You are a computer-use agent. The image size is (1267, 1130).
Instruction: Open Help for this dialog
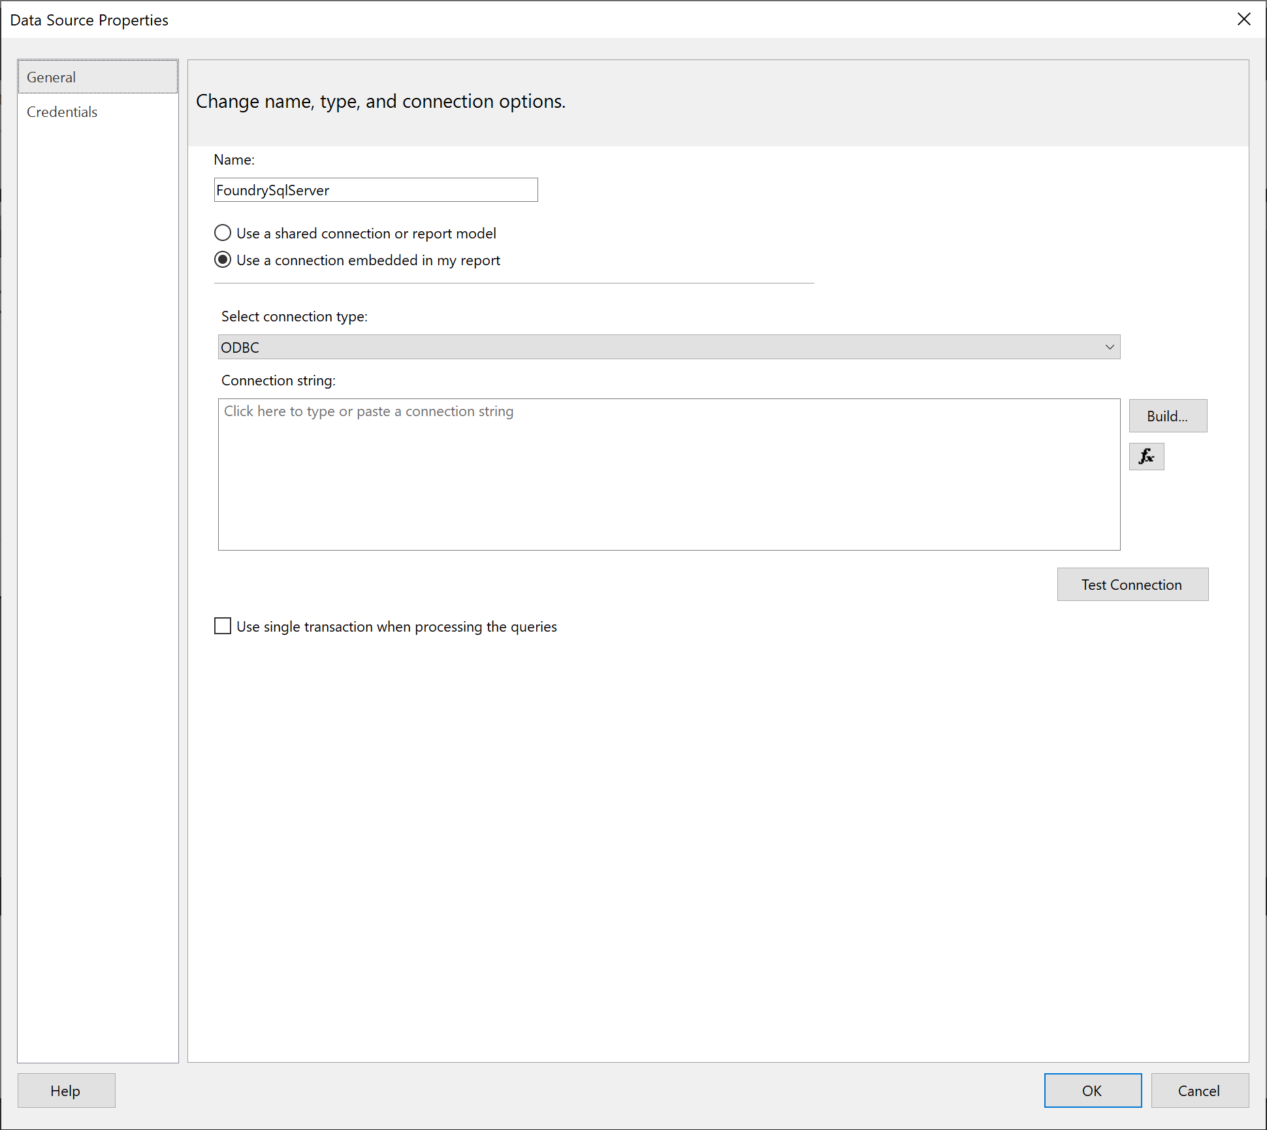coord(66,1090)
